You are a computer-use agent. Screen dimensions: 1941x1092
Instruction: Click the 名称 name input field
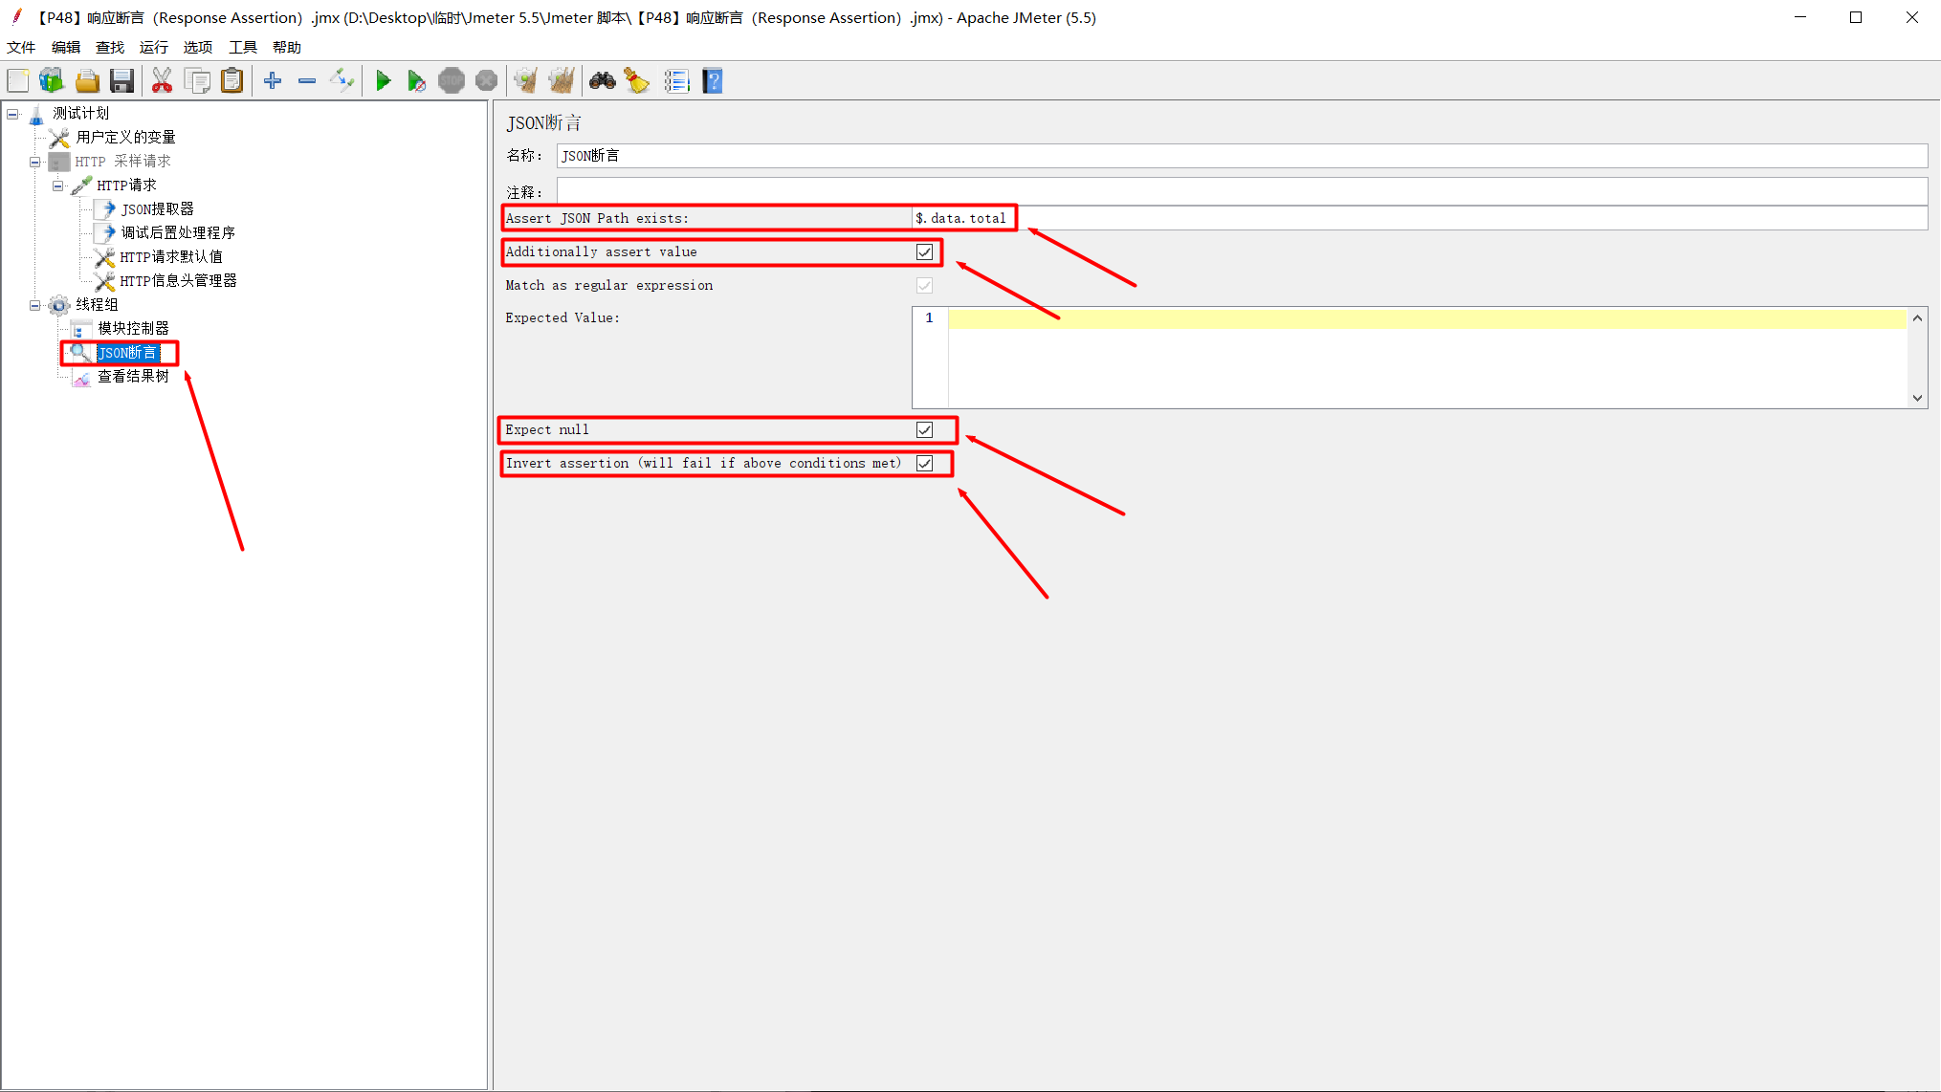pyautogui.click(x=1242, y=156)
